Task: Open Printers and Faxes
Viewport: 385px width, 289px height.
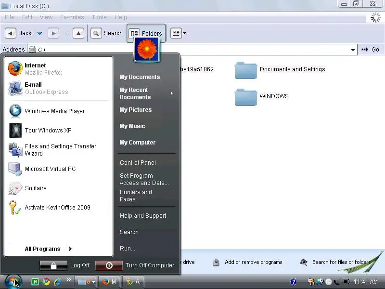Action: (x=136, y=196)
